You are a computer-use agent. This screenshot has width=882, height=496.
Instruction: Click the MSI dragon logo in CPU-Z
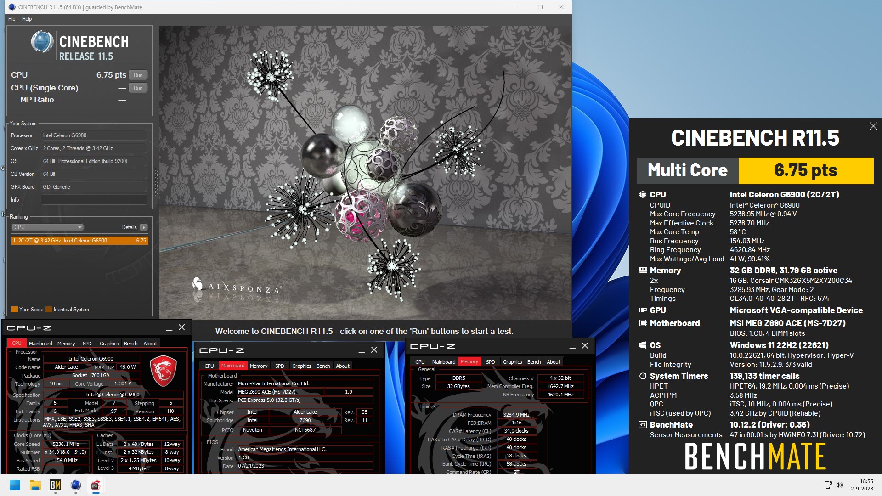click(x=163, y=371)
